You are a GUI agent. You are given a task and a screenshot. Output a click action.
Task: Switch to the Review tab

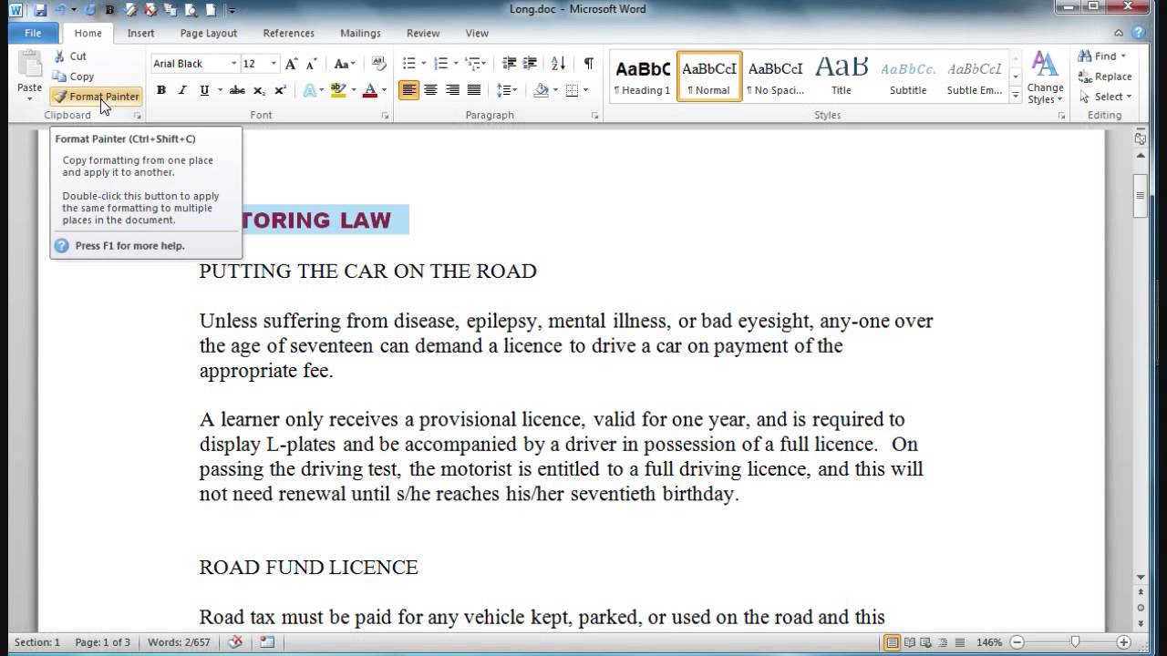(423, 33)
